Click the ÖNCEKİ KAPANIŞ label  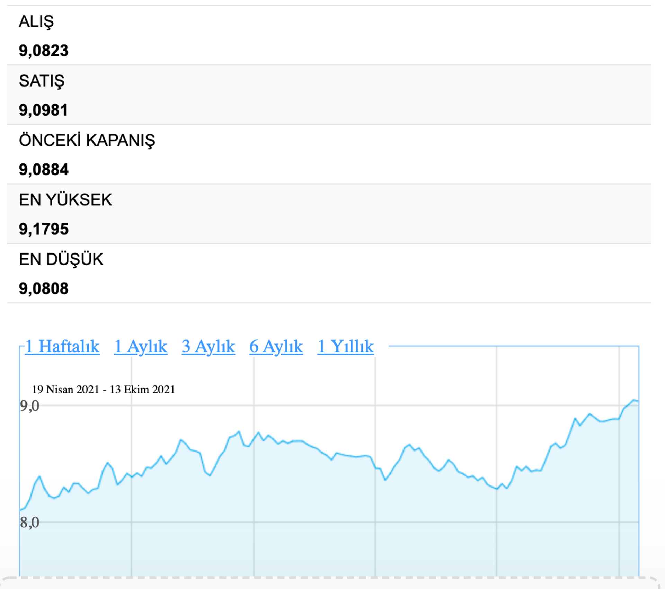tap(87, 141)
